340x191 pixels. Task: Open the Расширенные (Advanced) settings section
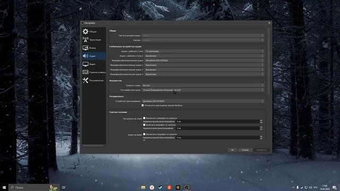click(x=93, y=80)
